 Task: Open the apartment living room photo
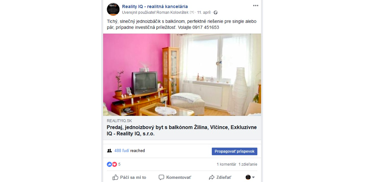(182, 75)
